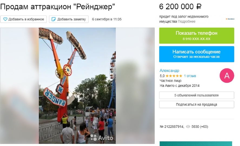Click the eye views counter icon

click(x=188, y=126)
